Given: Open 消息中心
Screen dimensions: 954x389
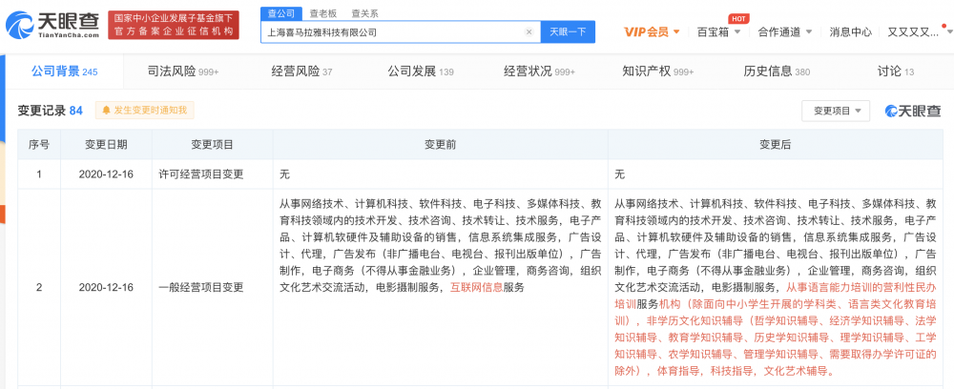Looking at the screenshot, I should 851,32.
